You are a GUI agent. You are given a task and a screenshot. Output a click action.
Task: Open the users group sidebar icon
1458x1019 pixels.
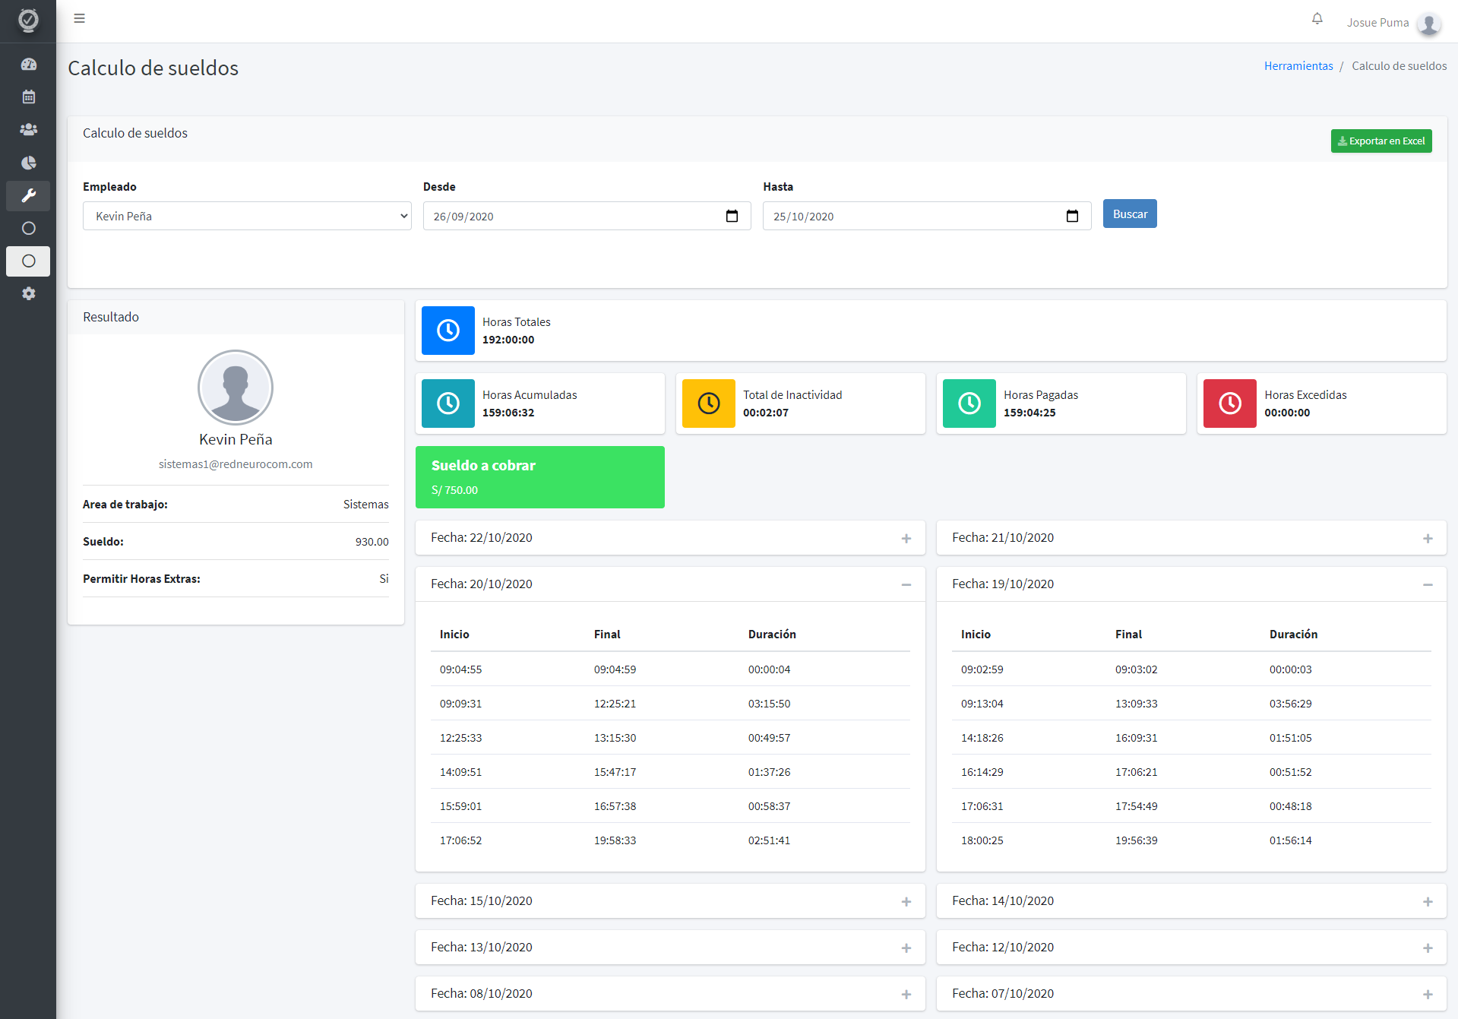28,130
